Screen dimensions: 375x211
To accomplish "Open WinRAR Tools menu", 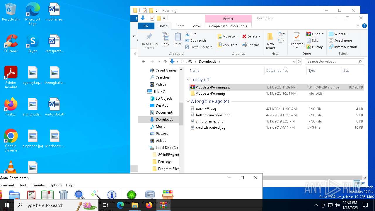I will [x=23, y=185].
